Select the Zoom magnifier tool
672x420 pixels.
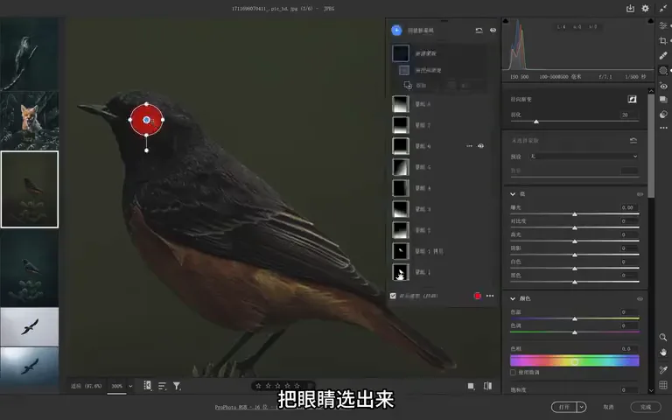pyautogui.click(x=663, y=337)
